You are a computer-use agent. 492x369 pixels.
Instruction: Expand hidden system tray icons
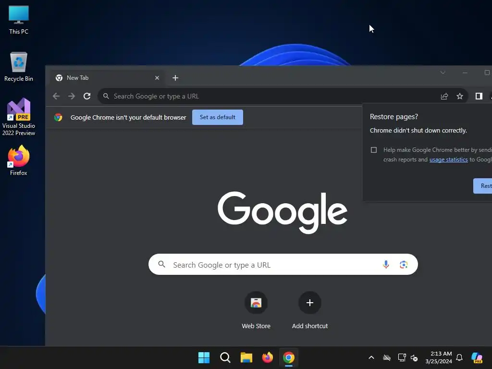371,357
